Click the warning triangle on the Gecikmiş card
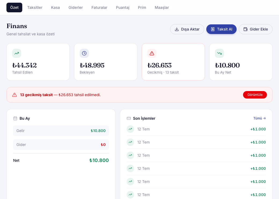The width and height of the screenshot is (279, 199). click(x=152, y=53)
